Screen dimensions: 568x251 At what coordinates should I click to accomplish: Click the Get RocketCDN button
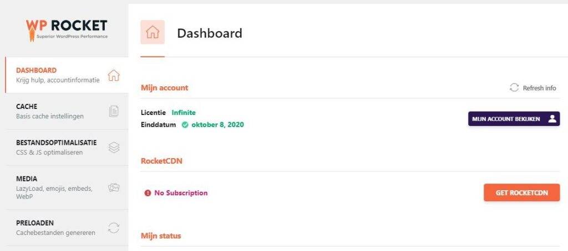pos(521,192)
